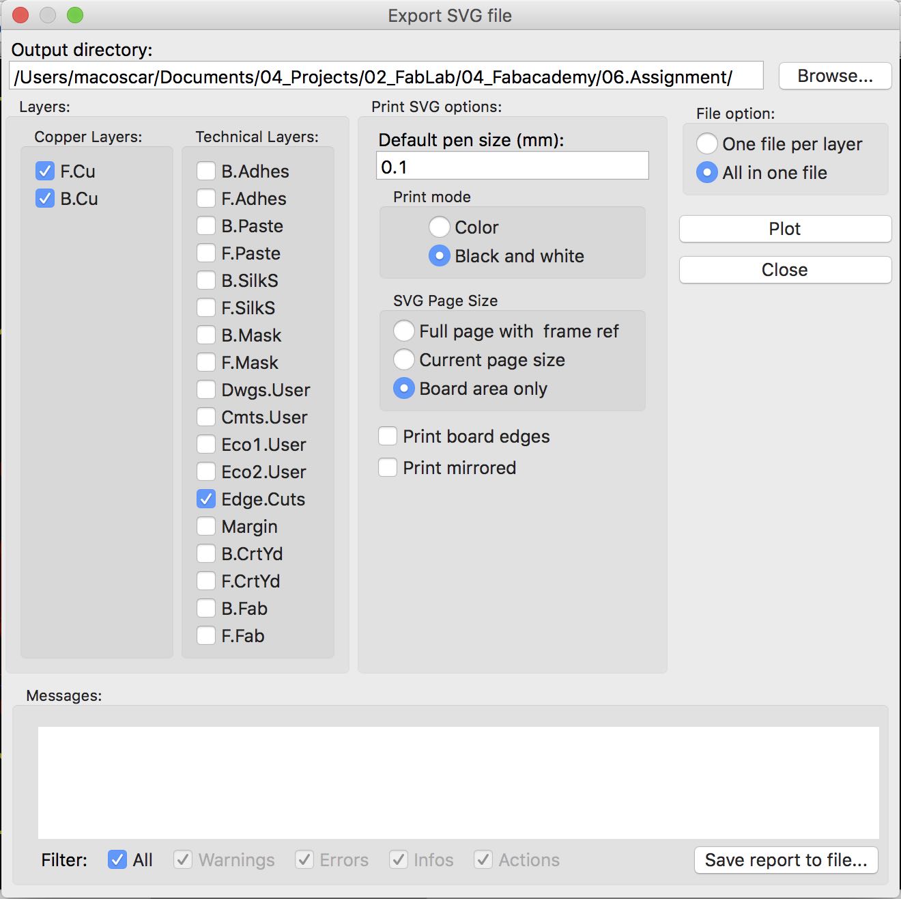Enable the F.Mask layer checkbox
This screenshot has width=901, height=899.
click(x=206, y=362)
